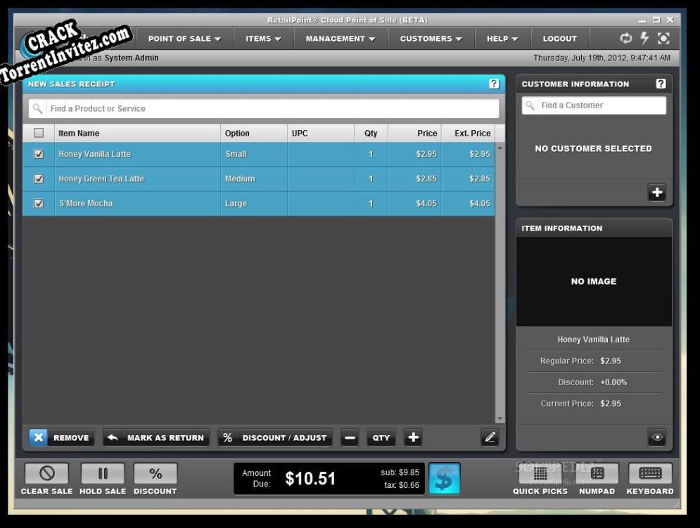Uncheck the S'More Mocha row
Screen dimensions: 700x528
(39, 202)
